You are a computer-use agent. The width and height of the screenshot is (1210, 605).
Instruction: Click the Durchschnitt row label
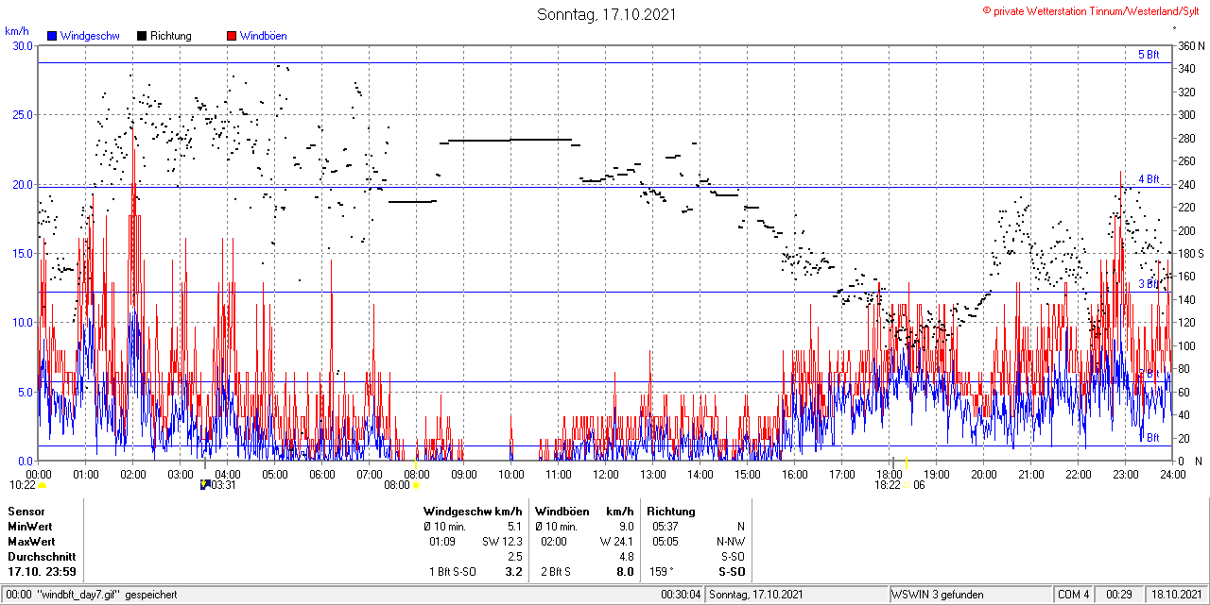click(x=41, y=557)
